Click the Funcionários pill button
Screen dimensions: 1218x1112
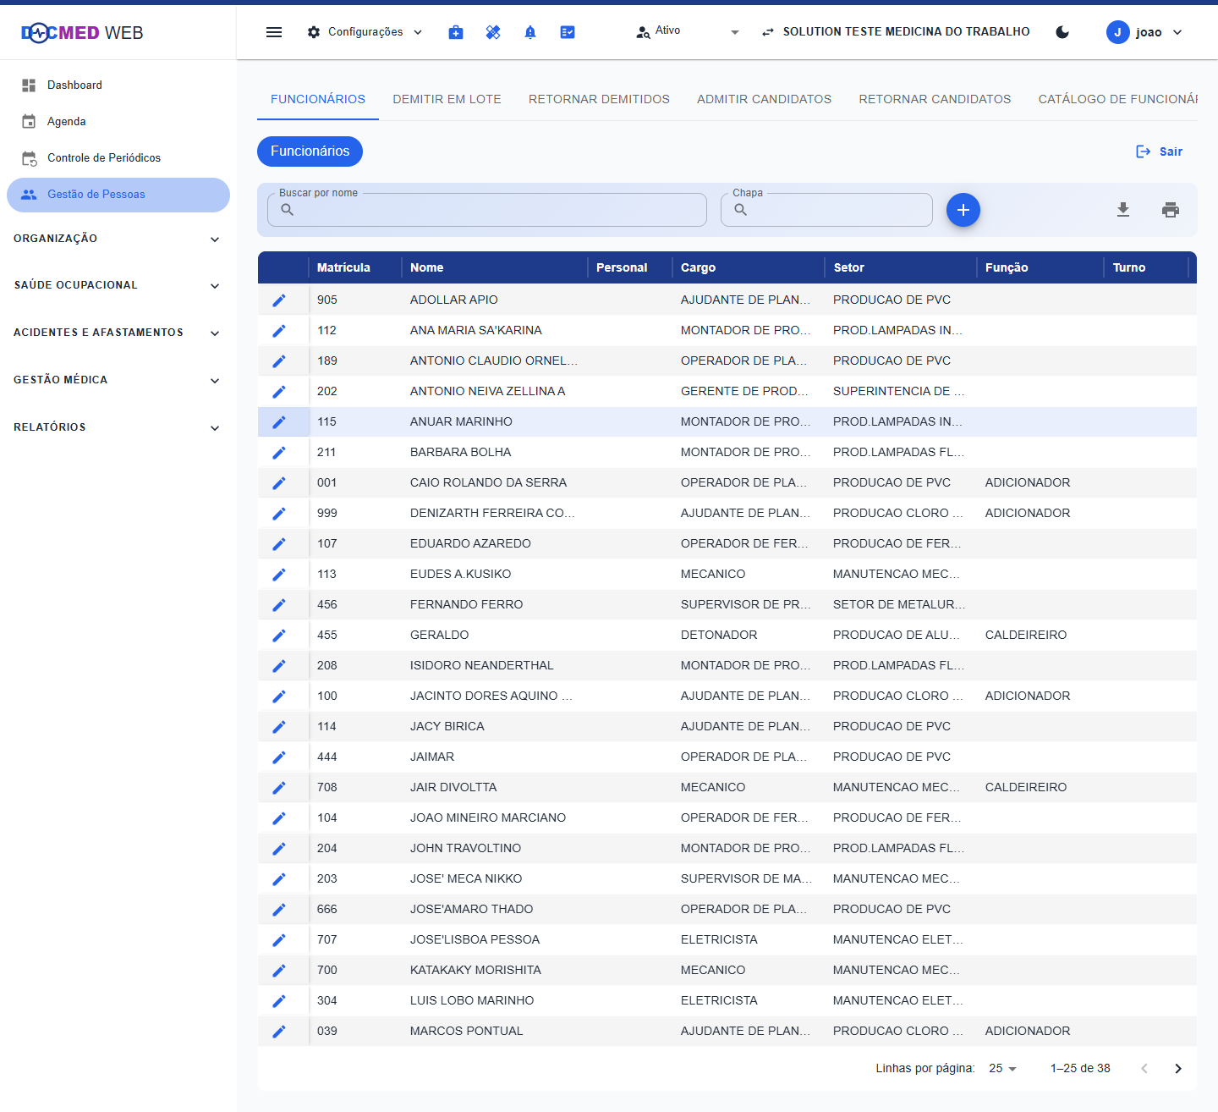pyautogui.click(x=310, y=151)
